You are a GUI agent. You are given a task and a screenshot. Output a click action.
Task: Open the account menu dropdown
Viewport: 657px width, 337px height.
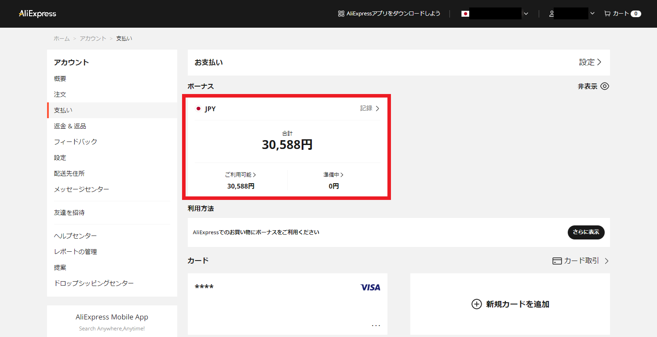pos(592,14)
